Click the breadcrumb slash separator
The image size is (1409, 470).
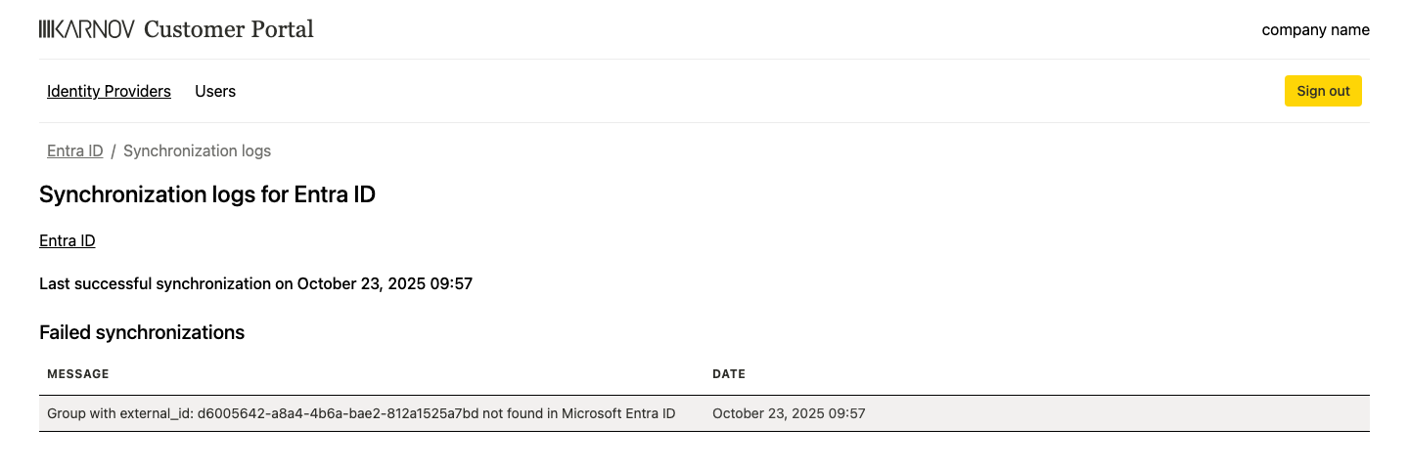[x=114, y=150]
